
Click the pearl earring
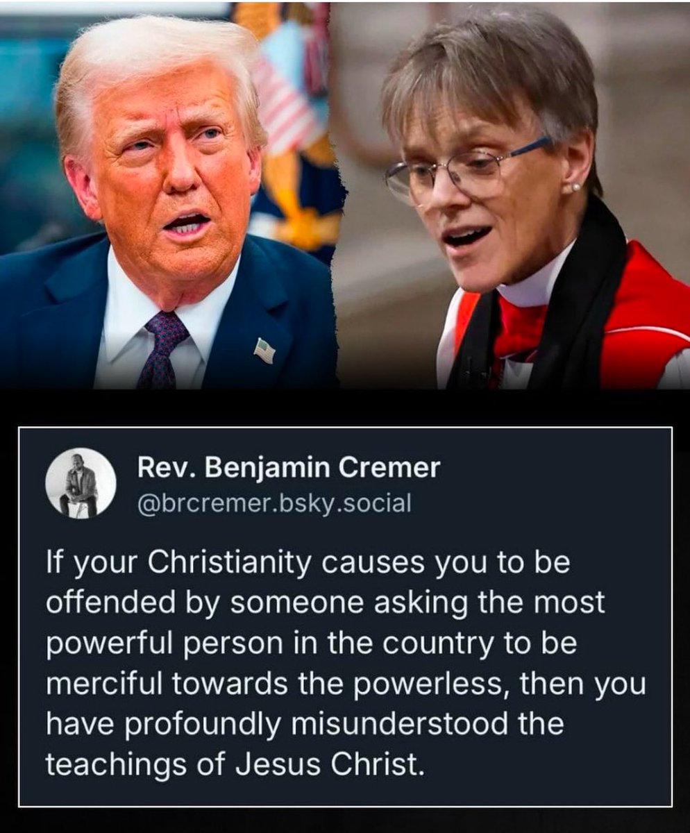[x=575, y=187]
